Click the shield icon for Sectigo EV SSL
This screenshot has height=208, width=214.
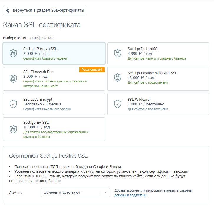13,129
